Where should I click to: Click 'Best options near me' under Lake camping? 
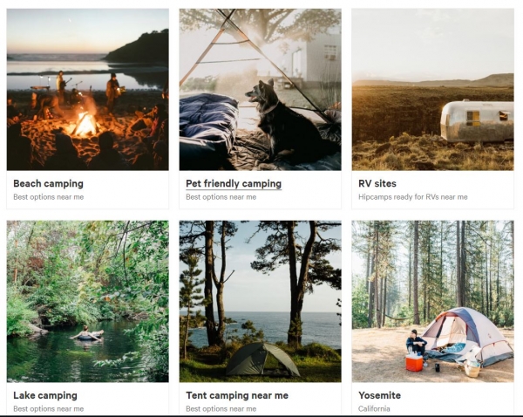coord(48,408)
